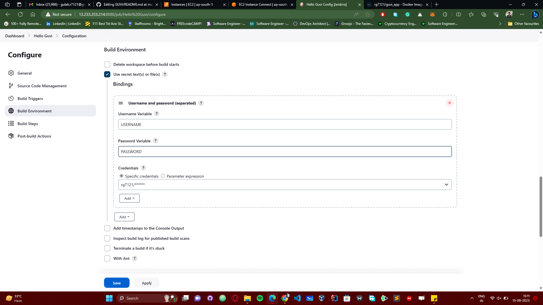Viewport: 543px width, 305px height.
Task: Remove the Username and password binding
Action: pos(449,103)
